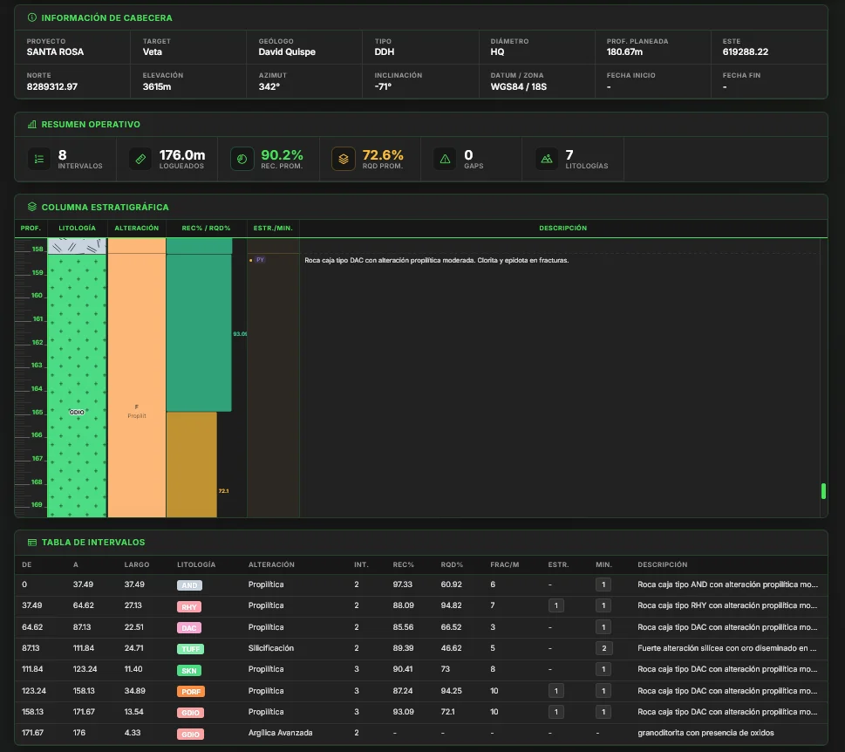Click the SKN lithology badge
This screenshot has width=845, height=752.
tap(189, 671)
